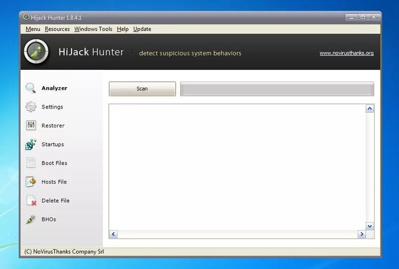Close the Hijack Hunter window
399x269 pixels.
point(374,17)
